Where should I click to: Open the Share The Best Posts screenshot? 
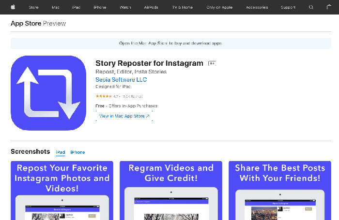[280, 191]
